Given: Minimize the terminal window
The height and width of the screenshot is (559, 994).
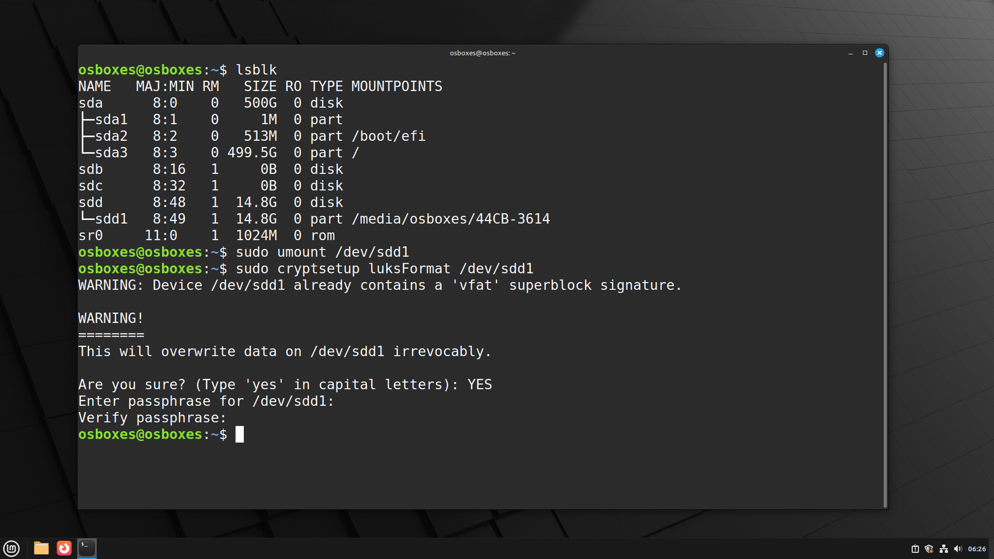Looking at the screenshot, I should [x=850, y=52].
